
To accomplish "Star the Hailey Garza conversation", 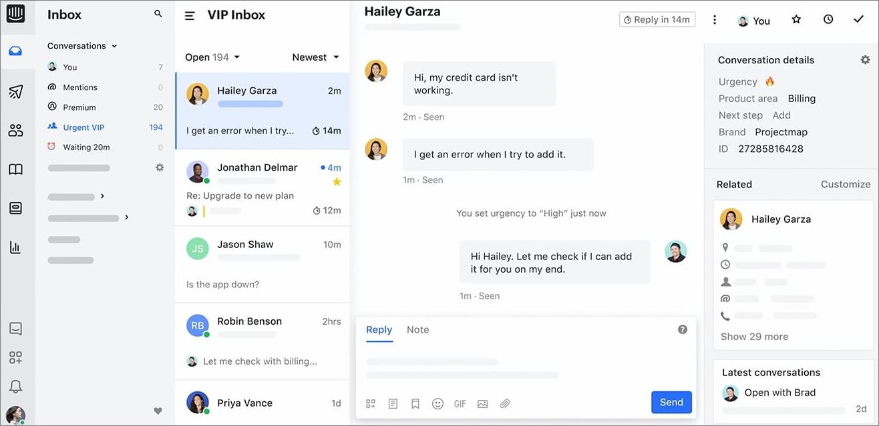I will [796, 19].
